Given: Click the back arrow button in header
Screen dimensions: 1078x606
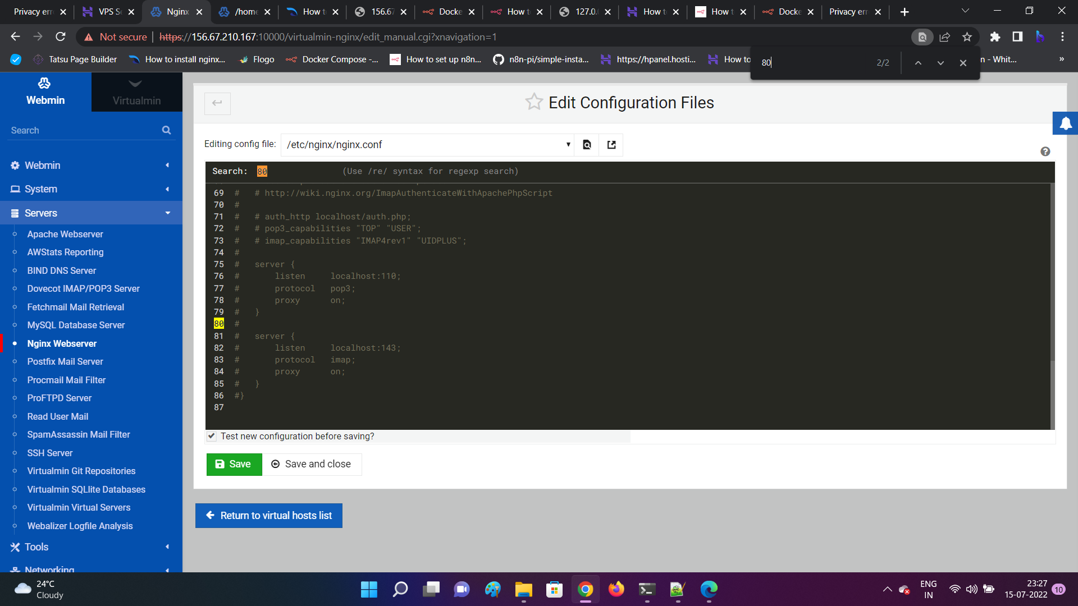Looking at the screenshot, I should (217, 103).
